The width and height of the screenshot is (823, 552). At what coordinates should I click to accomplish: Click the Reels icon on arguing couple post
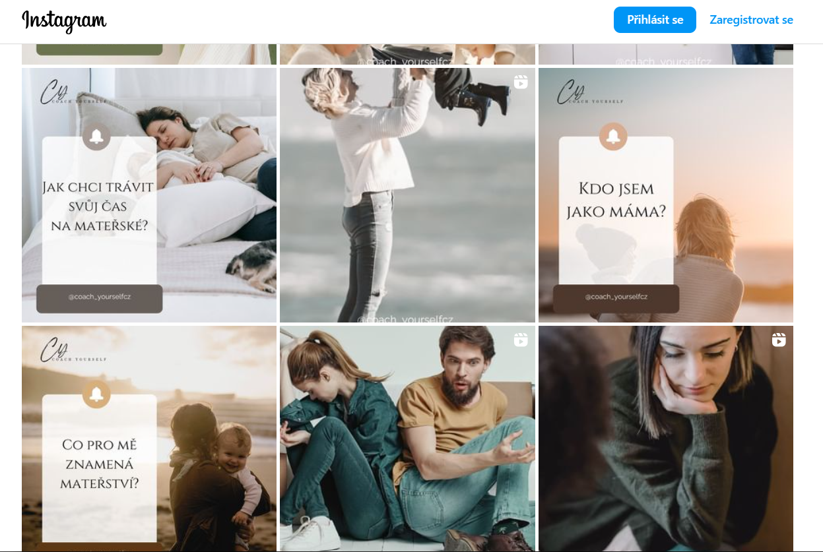pos(521,340)
